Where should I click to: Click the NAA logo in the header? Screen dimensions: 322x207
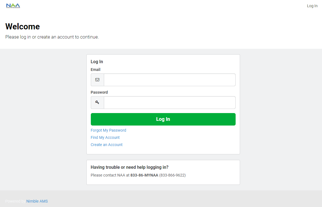pos(13,6)
